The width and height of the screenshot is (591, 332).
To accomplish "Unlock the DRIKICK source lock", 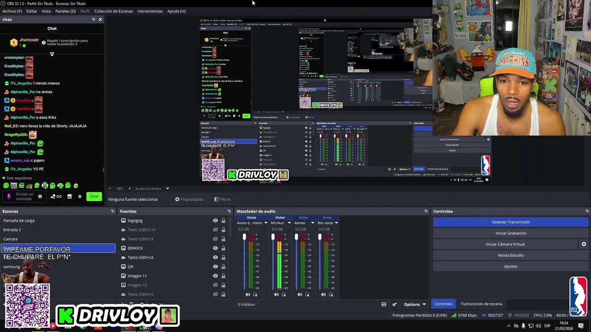I will (223, 248).
